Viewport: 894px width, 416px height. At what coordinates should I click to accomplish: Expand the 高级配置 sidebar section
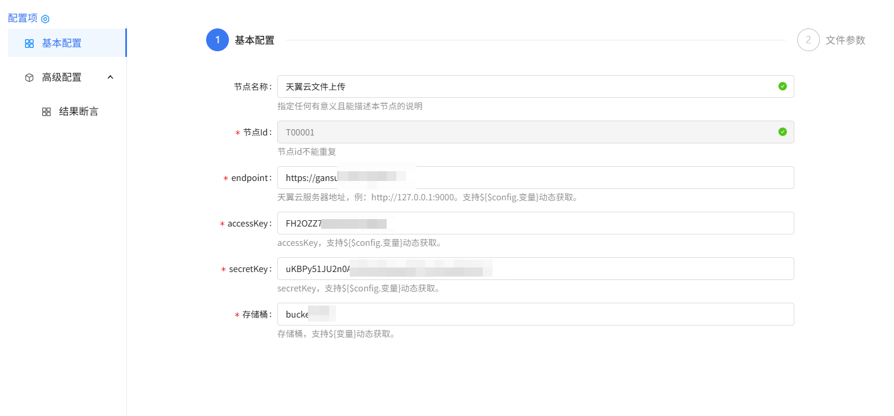pos(61,77)
